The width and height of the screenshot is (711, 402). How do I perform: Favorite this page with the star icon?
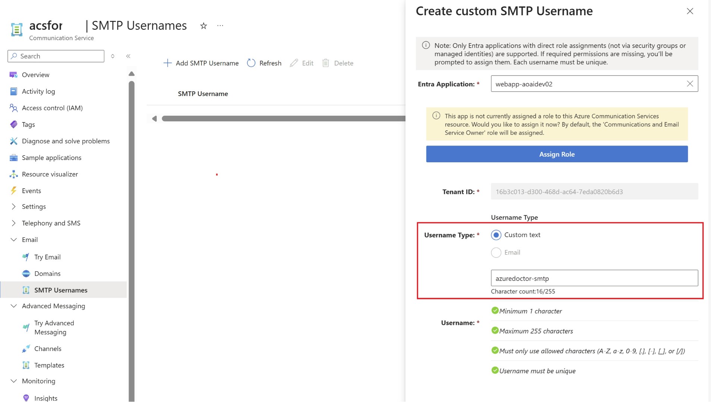[203, 26]
